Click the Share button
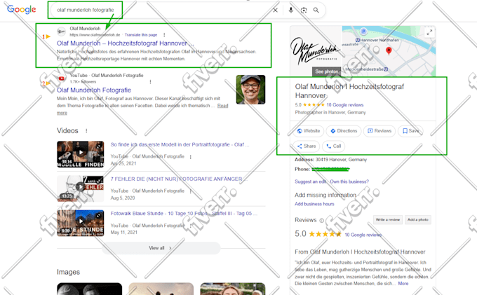477x295 pixels. click(x=307, y=146)
